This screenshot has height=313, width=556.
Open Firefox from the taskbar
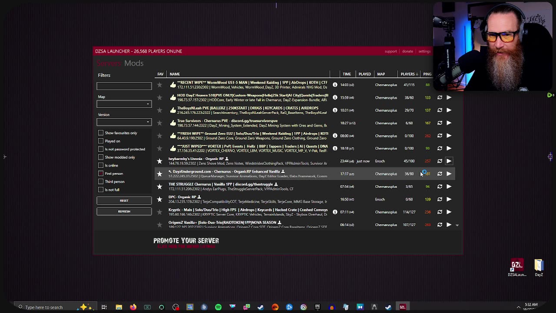[x=133, y=307]
